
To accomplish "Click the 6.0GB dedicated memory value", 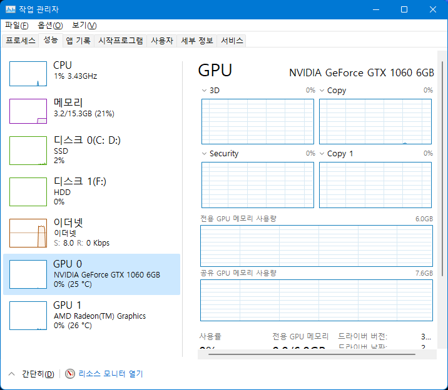I will click(424, 219).
